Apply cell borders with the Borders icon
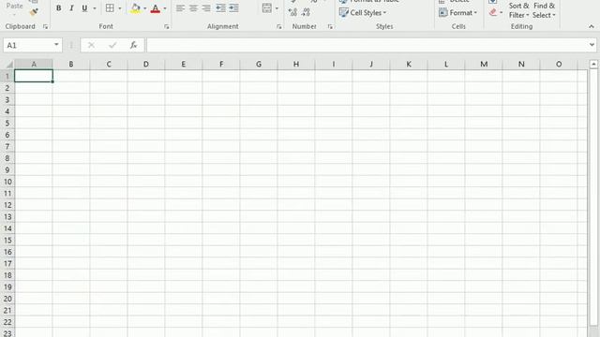The width and height of the screenshot is (600, 337). coord(111,8)
